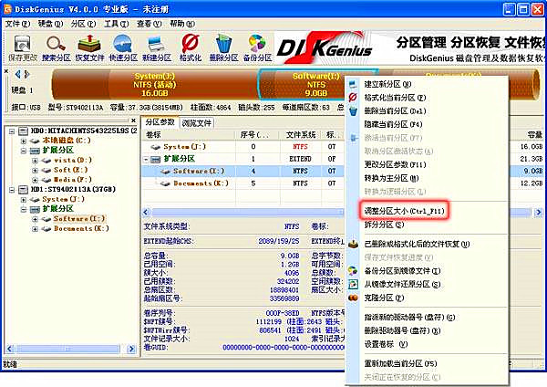Open the 硬盘 (Disk) menu
This screenshot has width=547, height=387.
click(x=50, y=24)
